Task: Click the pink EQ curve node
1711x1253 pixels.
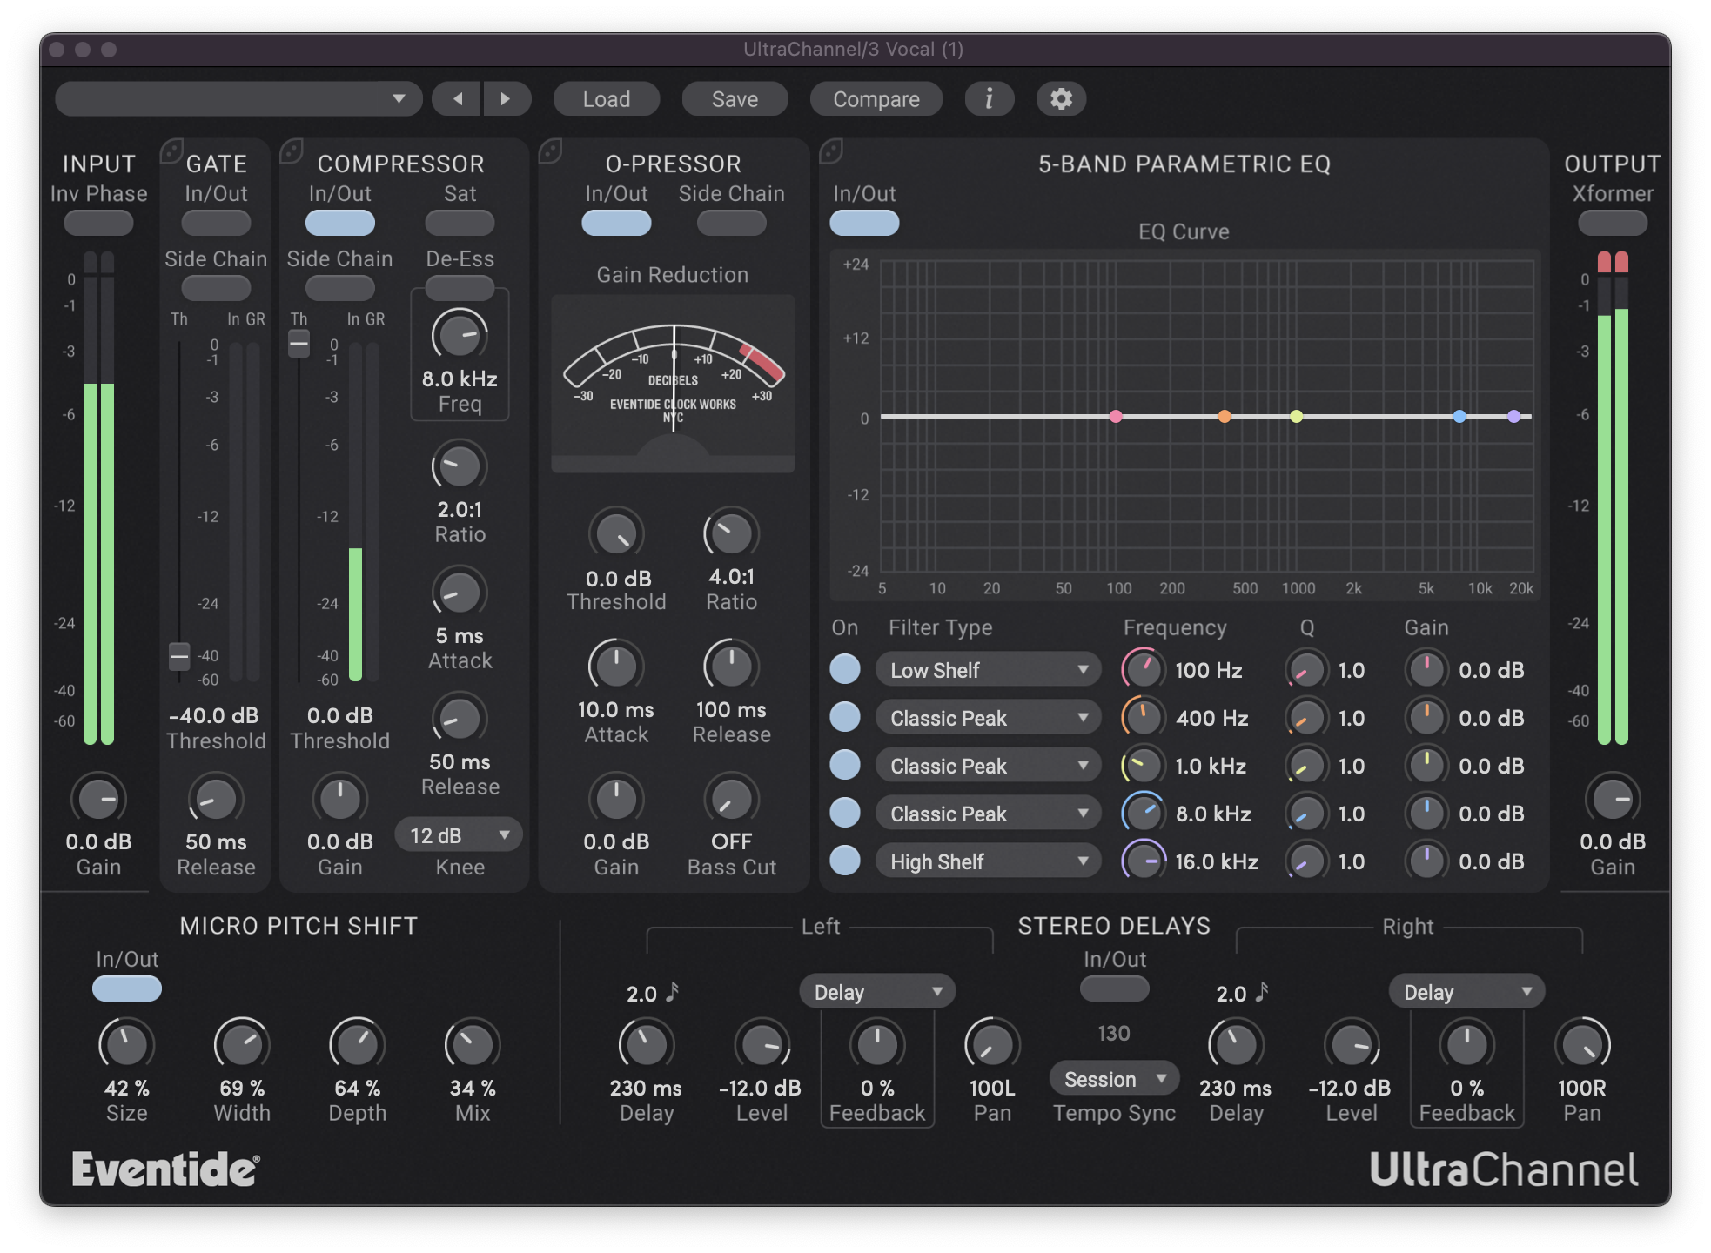Action: coord(1116,417)
